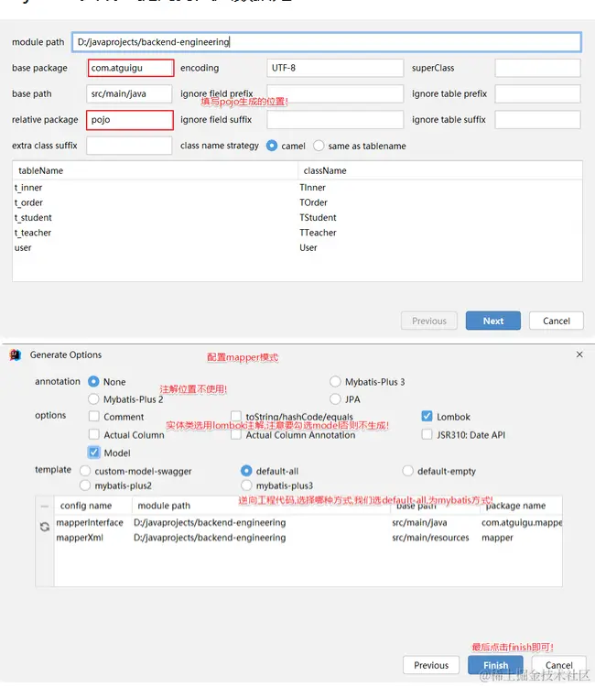Image resolution: width=595 pixels, height=687 pixels.
Task: Click className cell TOrder
Action: point(313,202)
